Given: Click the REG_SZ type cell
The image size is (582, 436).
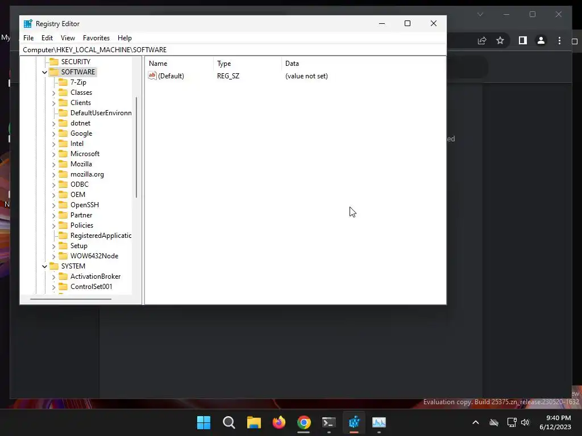Looking at the screenshot, I should click(x=228, y=76).
